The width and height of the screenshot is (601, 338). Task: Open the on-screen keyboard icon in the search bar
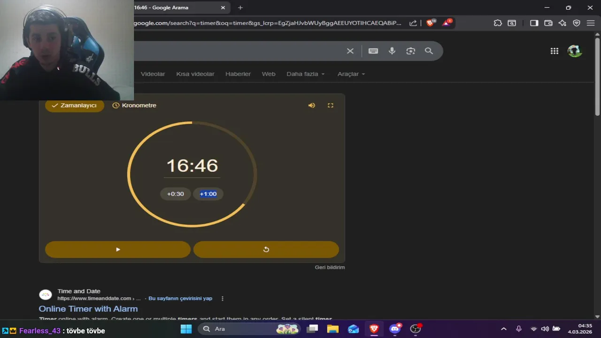[x=373, y=51]
